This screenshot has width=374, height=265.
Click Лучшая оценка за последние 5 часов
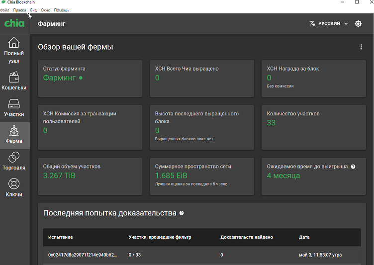point(191,184)
